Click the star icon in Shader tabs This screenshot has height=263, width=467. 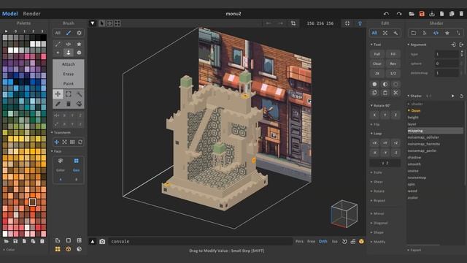(x=447, y=33)
